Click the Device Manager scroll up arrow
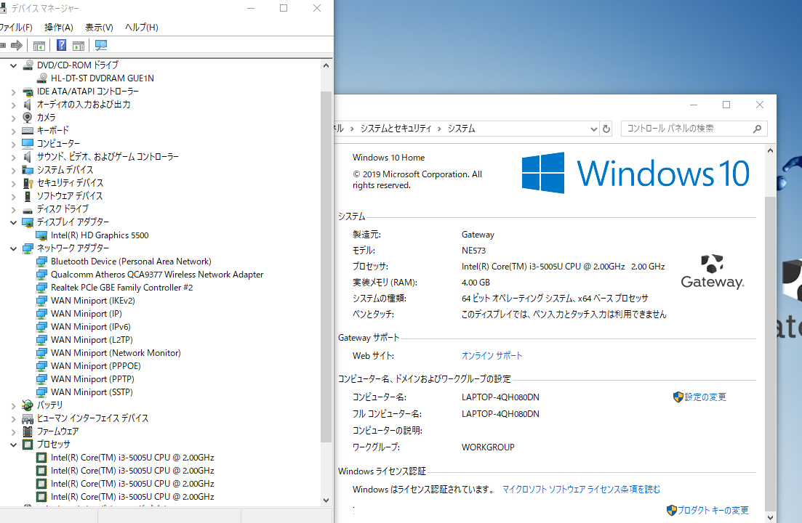 326,65
